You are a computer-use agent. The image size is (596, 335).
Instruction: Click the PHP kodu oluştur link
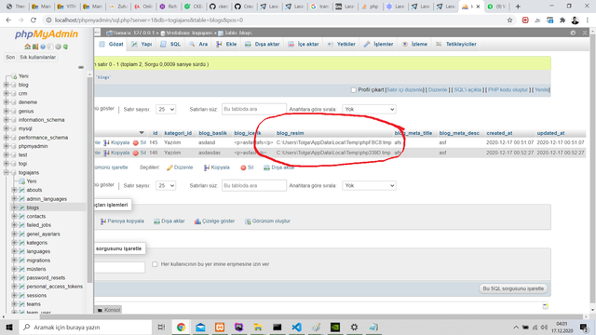[508, 90]
